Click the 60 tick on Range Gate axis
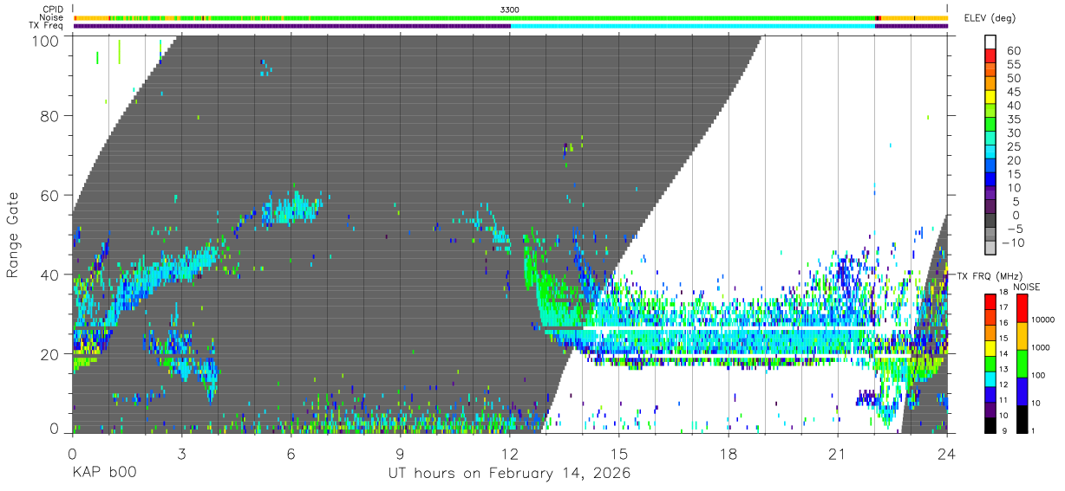The width and height of the screenshot is (1065, 491). point(49,196)
